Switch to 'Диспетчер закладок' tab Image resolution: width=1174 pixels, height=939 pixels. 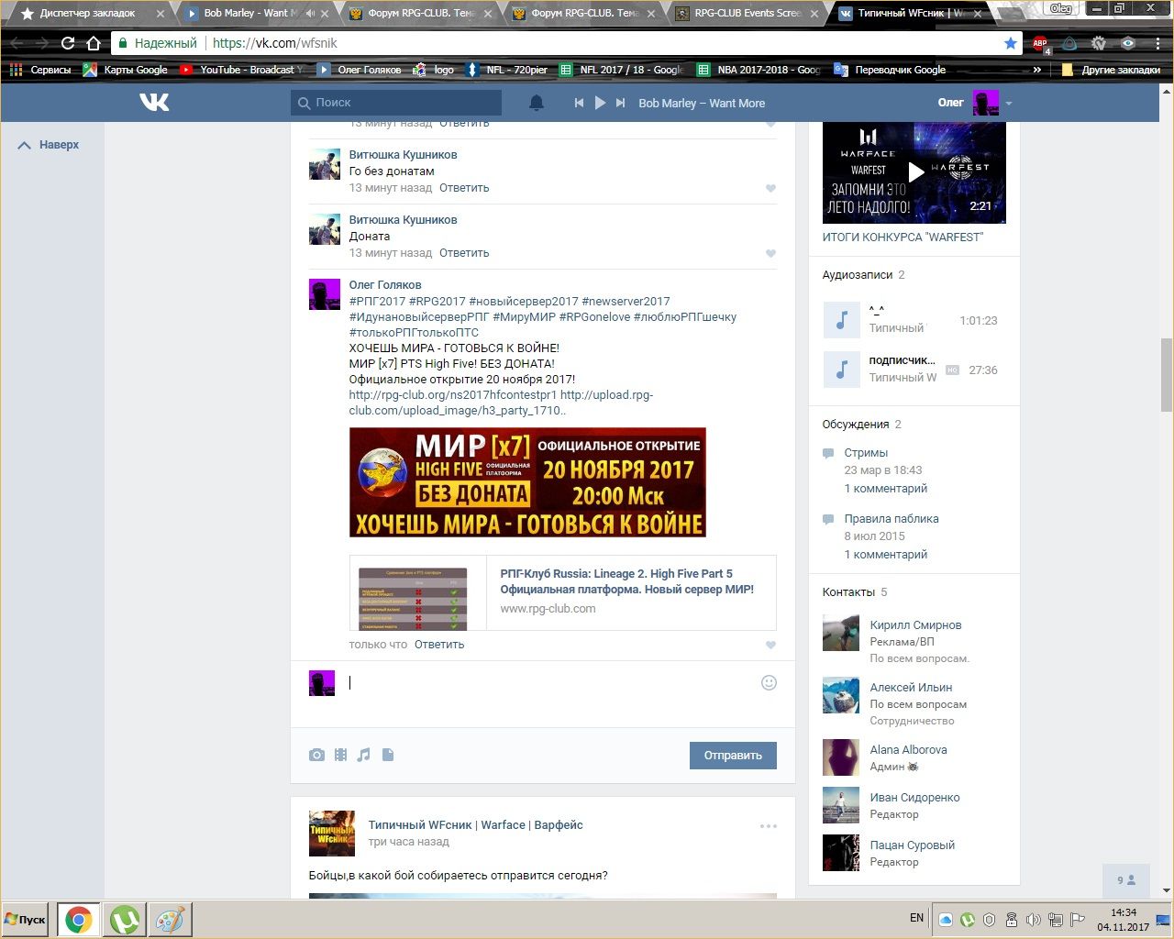click(87, 13)
